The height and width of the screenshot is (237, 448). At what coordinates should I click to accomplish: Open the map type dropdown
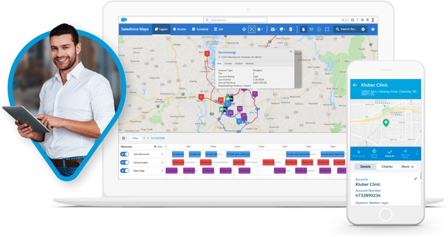(x=274, y=29)
